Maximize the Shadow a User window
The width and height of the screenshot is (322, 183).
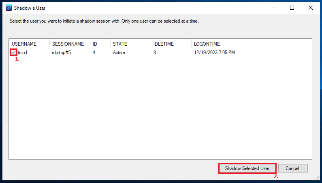click(x=292, y=8)
